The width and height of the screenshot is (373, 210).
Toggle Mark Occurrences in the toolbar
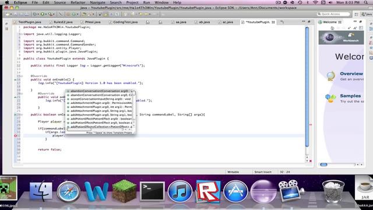point(105,14)
